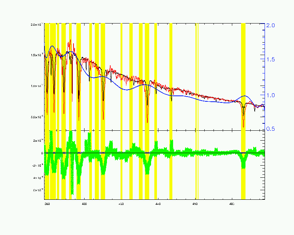Screen dimensions: 294x235
Task: Click the 2×10^6 label on the residual axis
Action: click(38, 141)
